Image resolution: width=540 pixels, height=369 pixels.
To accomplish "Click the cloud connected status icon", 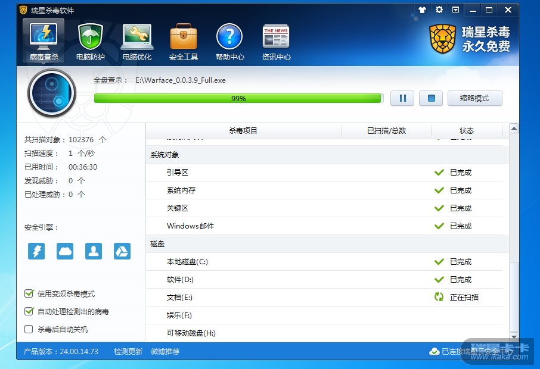I will [x=435, y=352].
